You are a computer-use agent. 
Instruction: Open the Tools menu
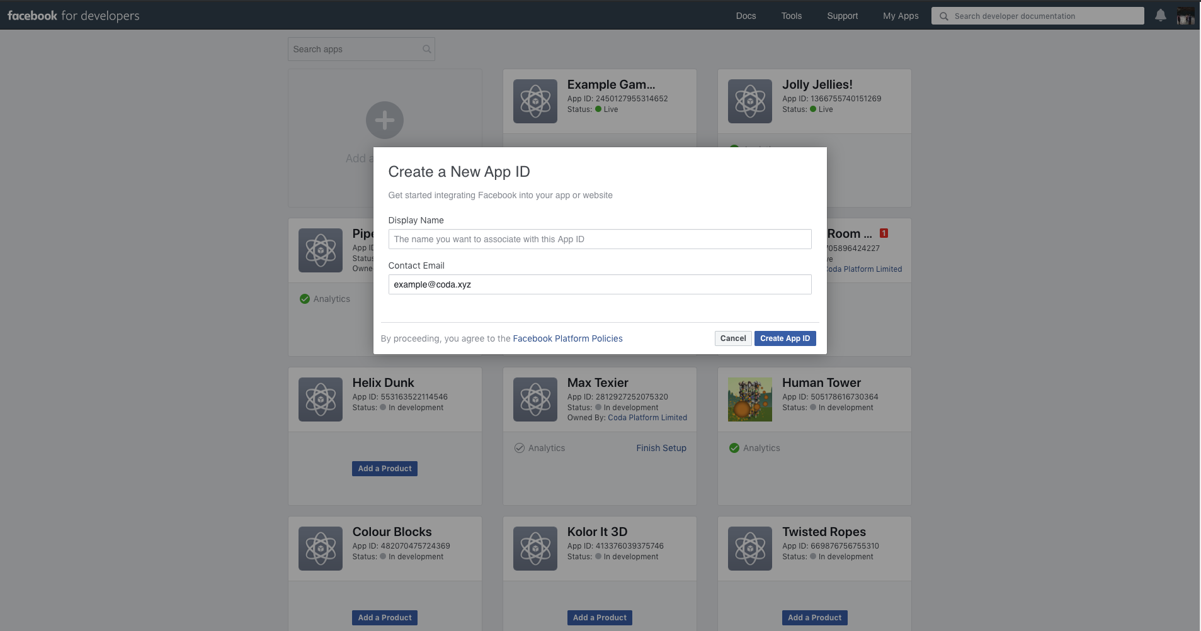pos(791,16)
